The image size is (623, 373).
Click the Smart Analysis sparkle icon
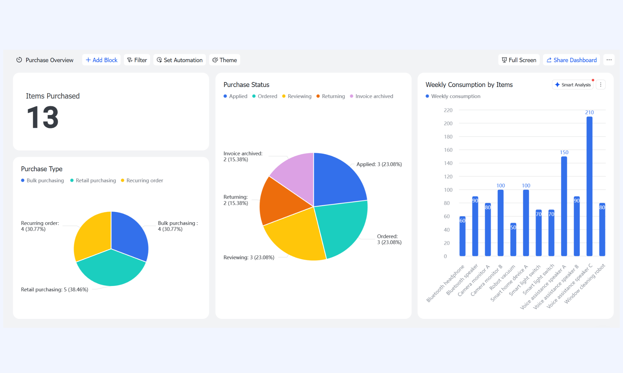(557, 85)
